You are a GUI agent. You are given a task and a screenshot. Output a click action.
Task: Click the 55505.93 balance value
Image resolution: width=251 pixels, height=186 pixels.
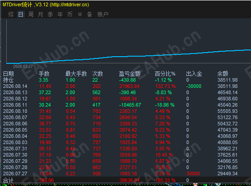(227, 111)
